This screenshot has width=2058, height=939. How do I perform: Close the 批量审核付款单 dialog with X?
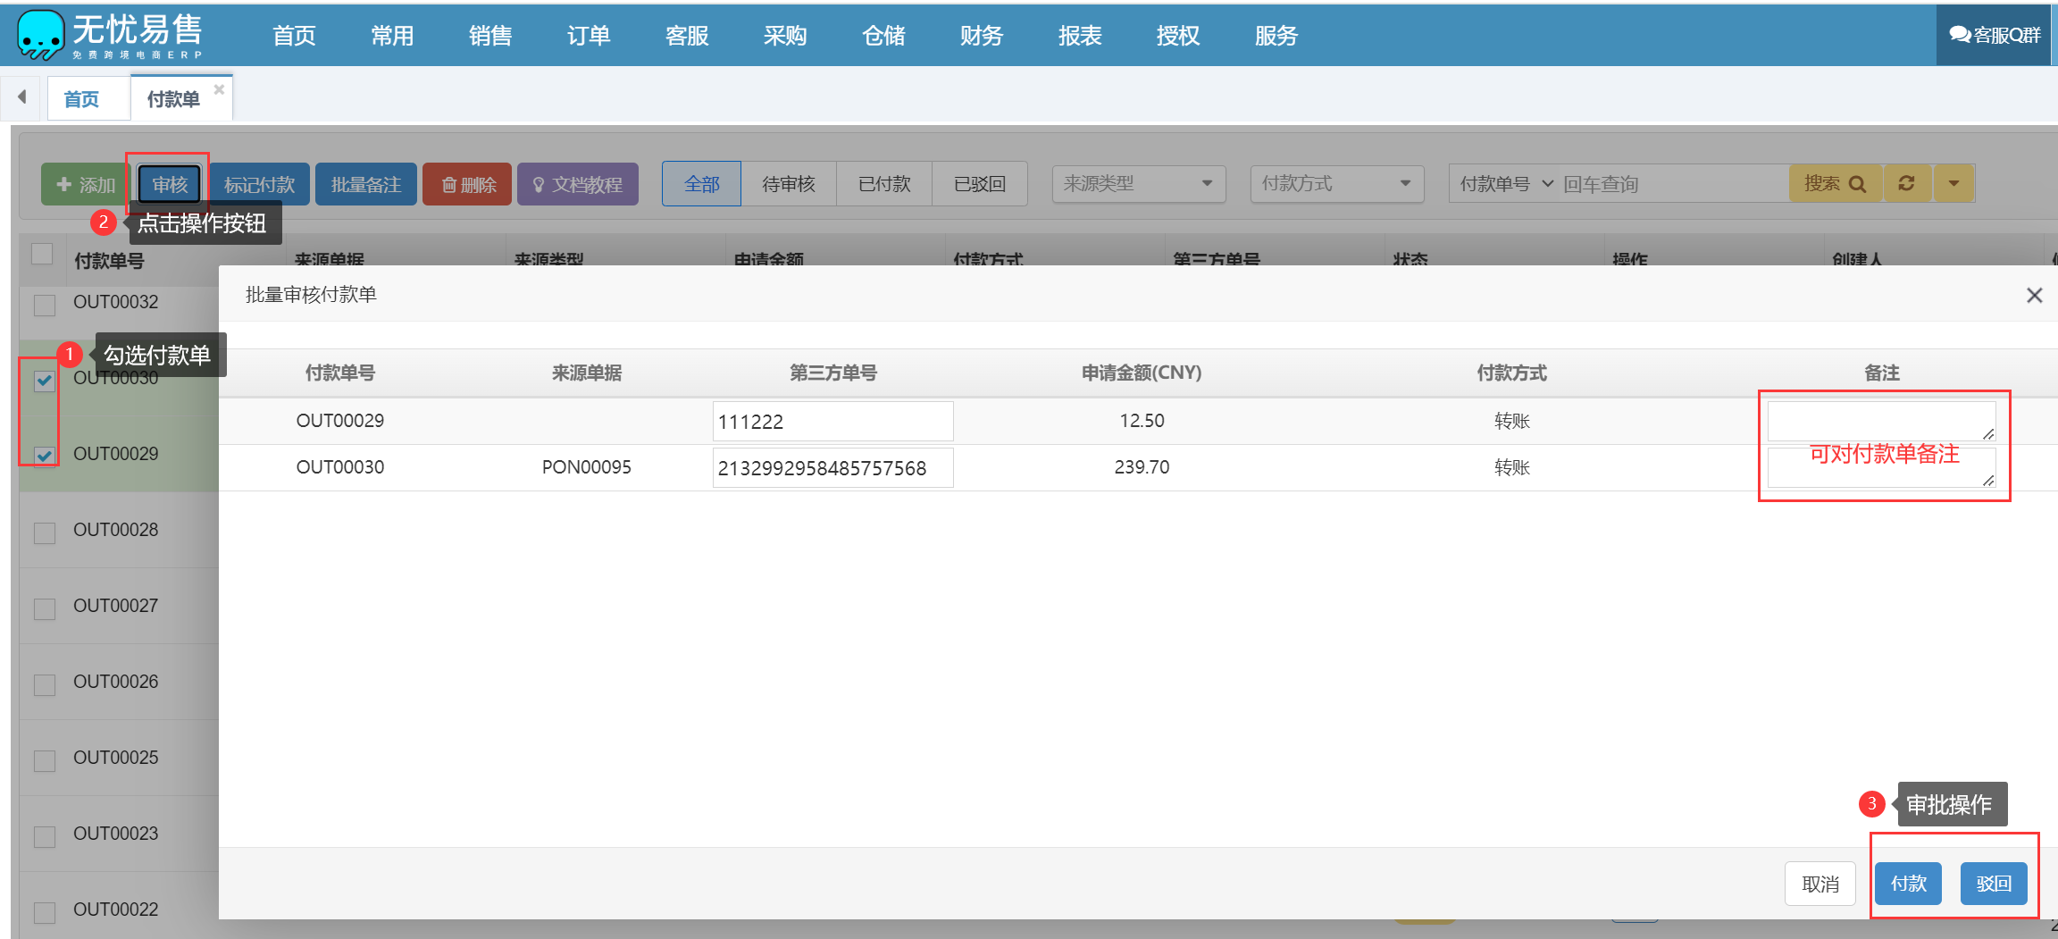(2034, 296)
